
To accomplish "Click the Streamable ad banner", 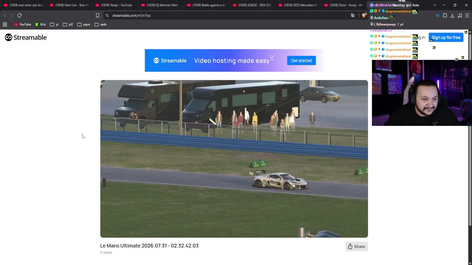I will [234, 60].
